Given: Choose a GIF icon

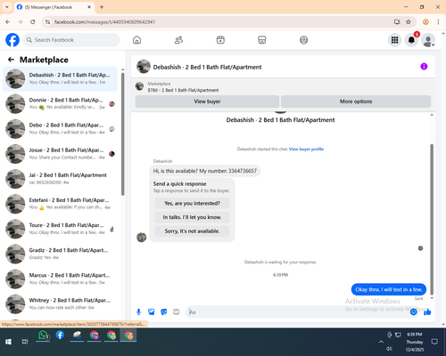Looking at the screenshot, I should click(x=177, y=311).
